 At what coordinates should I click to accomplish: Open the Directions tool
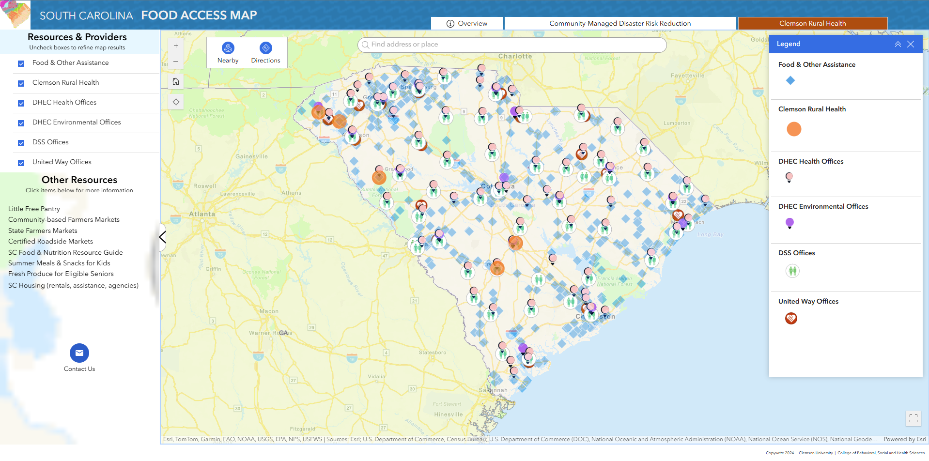pyautogui.click(x=265, y=52)
